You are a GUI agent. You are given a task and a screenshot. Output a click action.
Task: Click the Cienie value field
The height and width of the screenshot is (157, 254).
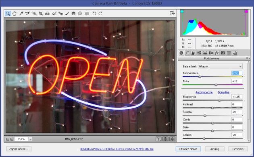[x=237, y=120]
